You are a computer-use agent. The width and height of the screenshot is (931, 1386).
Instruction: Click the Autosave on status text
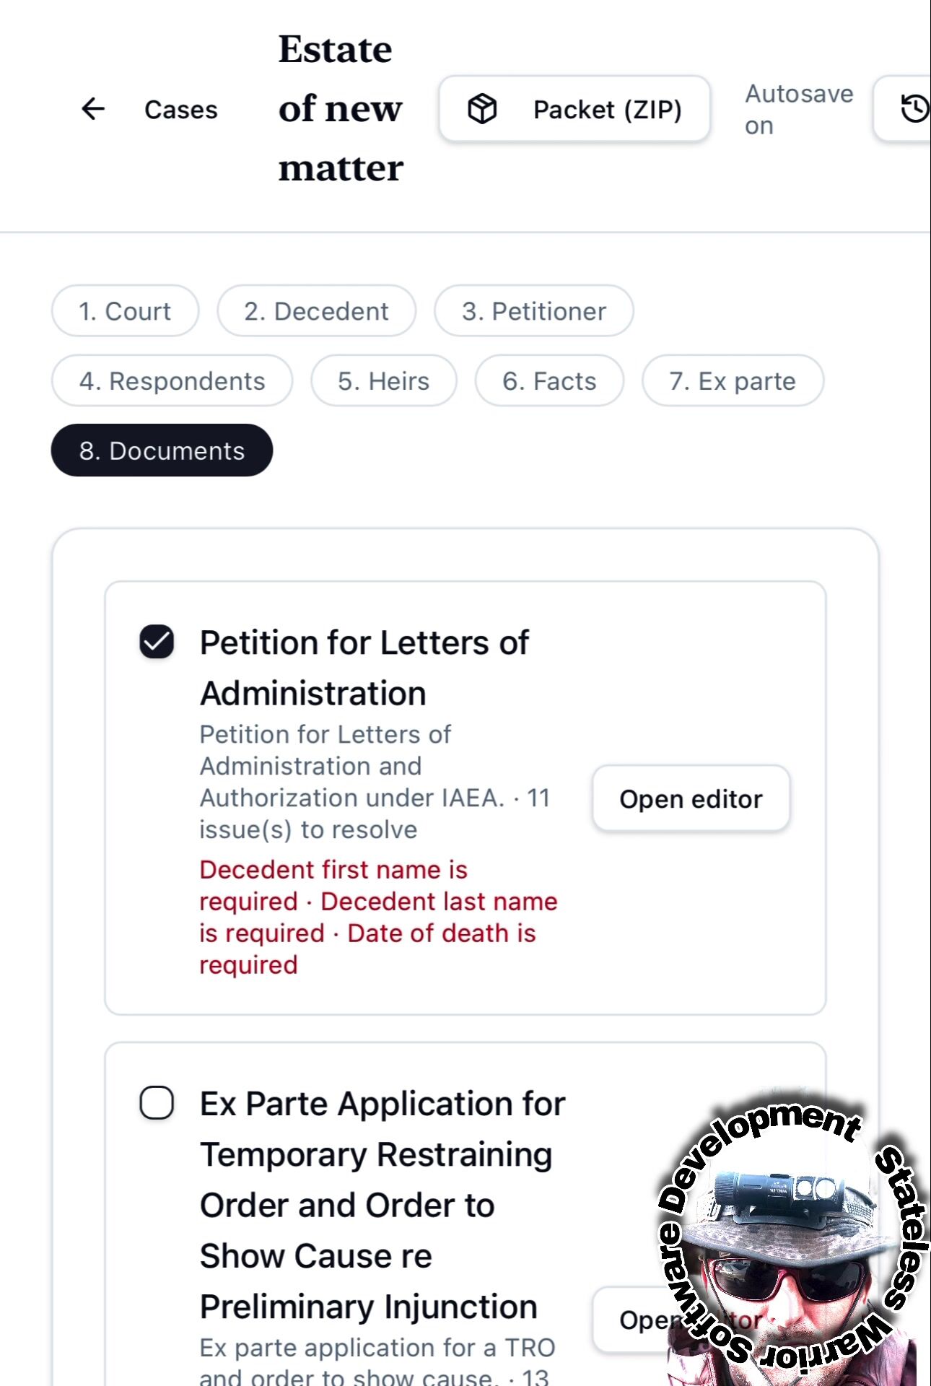(799, 109)
